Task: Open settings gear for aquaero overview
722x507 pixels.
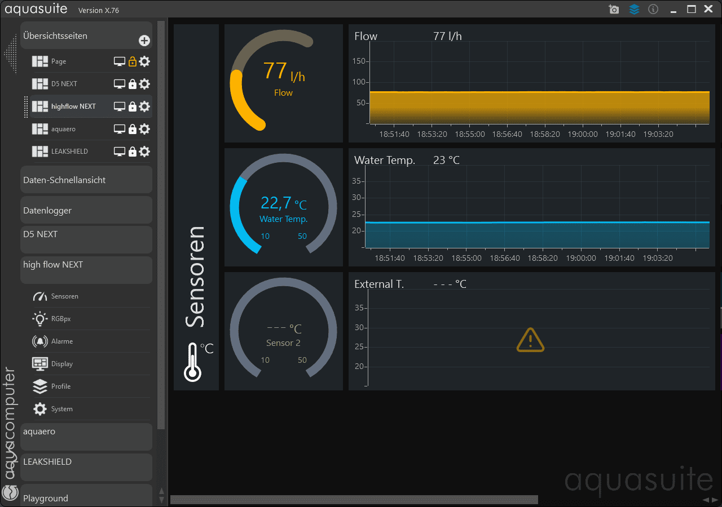Action: [144, 129]
